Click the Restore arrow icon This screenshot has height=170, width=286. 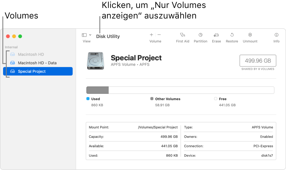pyautogui.click(x=232, y=35)
